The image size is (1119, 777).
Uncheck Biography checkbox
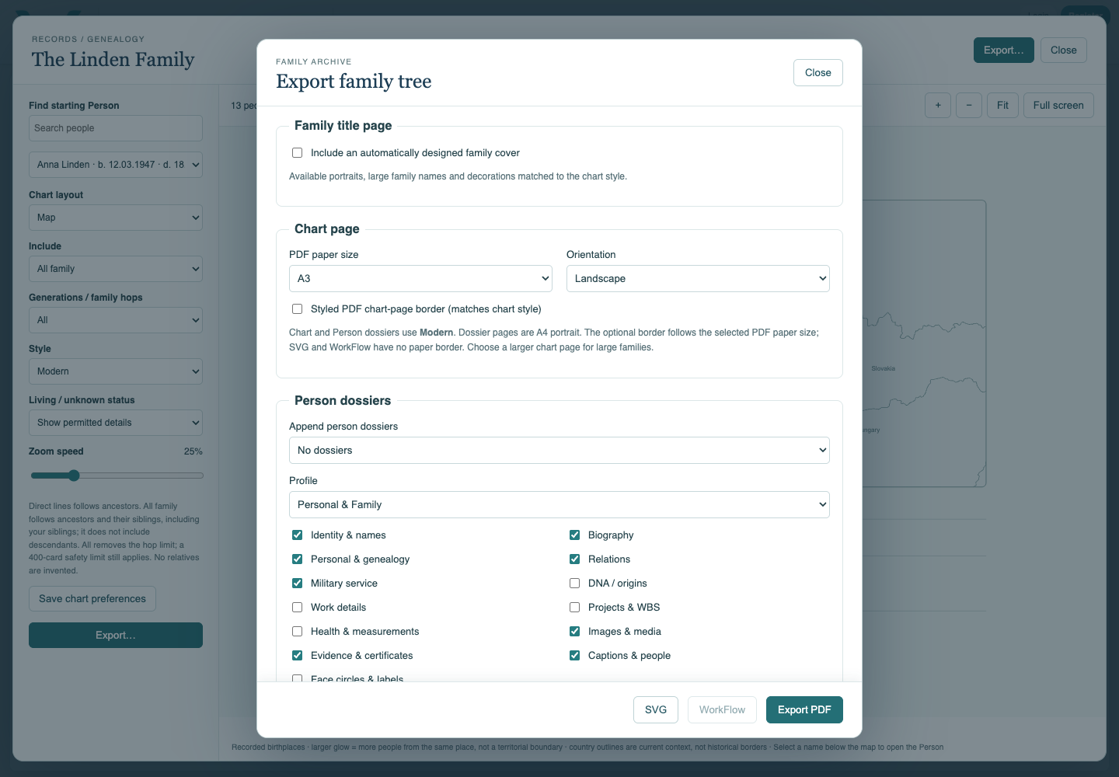pyautogui.click(x=574, y=535)
